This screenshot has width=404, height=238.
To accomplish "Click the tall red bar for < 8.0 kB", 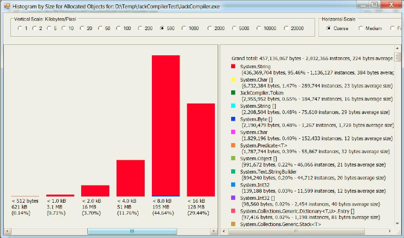I will point(166,126).
